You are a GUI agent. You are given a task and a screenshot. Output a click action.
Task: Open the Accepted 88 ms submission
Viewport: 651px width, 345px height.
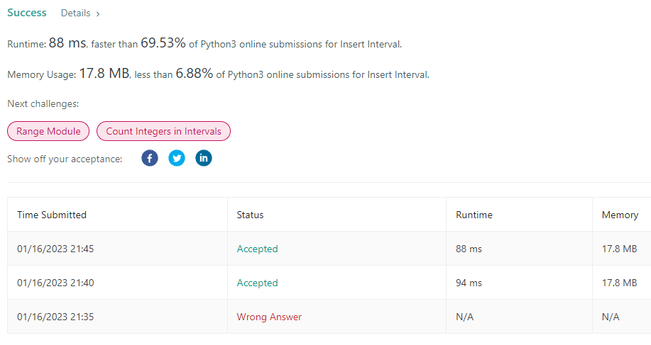pyautogui.click(x=257, y=249)
